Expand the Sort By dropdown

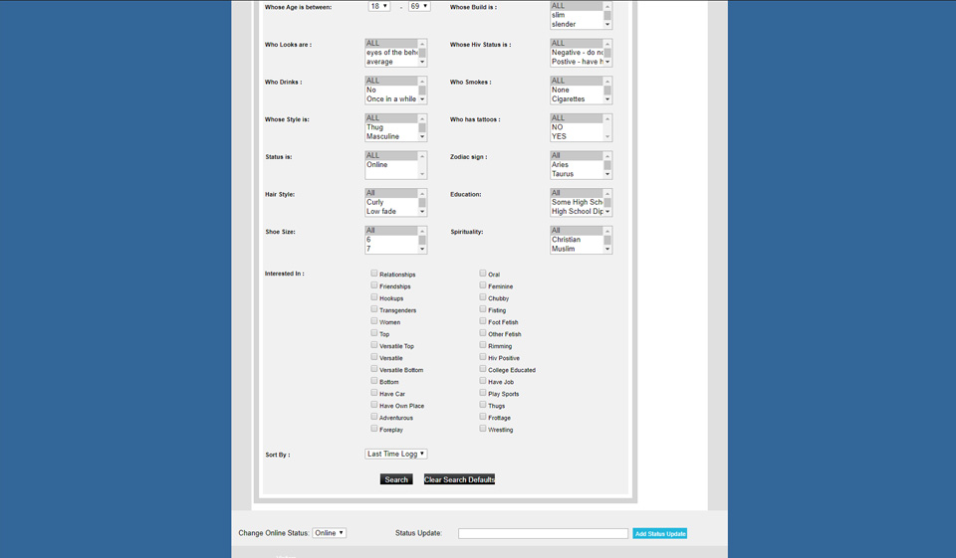pyautogui.click(x=395, y=454)
